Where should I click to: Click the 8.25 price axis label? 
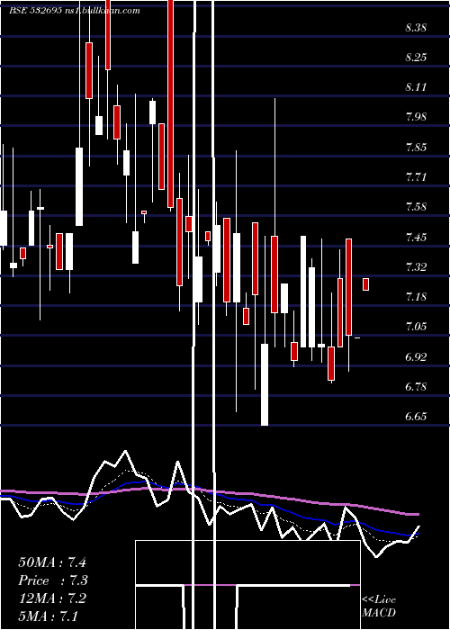coord(416,57)
